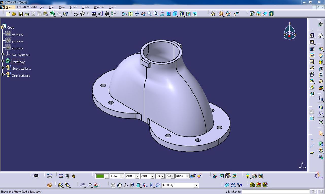Select the zx plane in the tree

tap(18, 48)
